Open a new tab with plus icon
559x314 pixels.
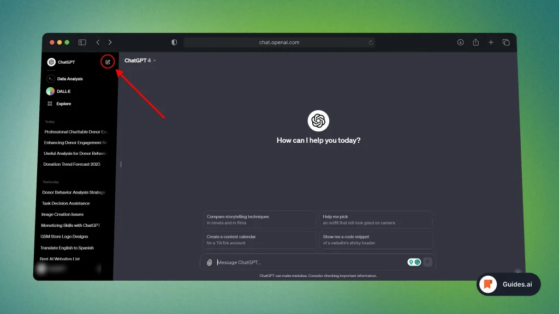coord(491,43)
